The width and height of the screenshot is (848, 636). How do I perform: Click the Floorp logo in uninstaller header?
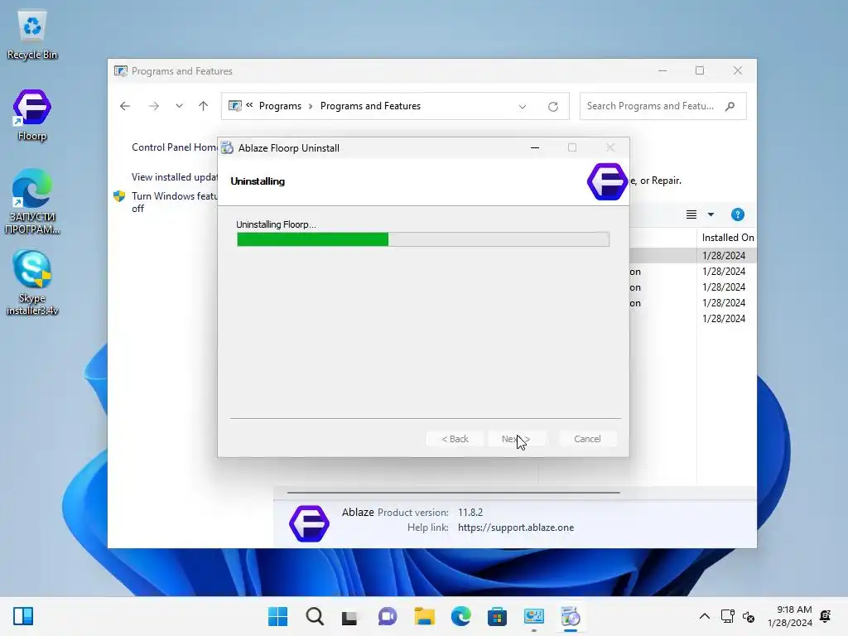click(x=607, y=181)
